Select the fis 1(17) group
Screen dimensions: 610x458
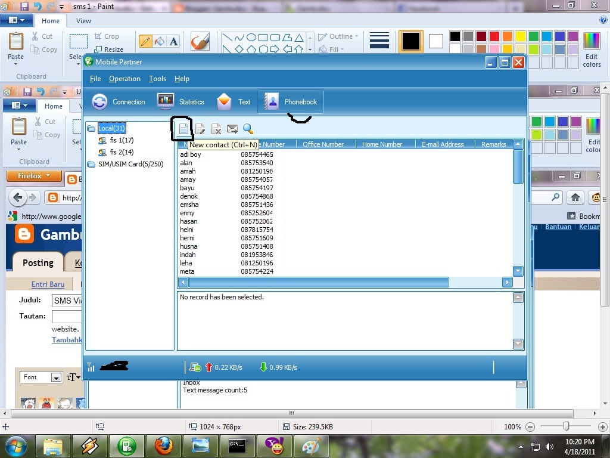point(122,140)
